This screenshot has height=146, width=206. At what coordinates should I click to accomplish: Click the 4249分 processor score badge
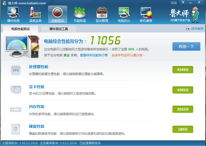pyautogui.click(x=183, y=70)
